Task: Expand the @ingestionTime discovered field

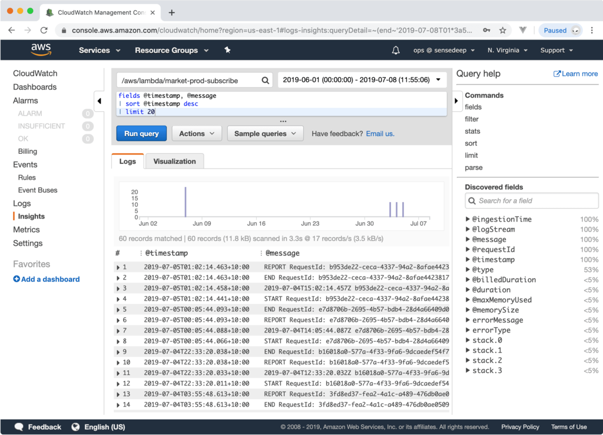Action: [x=468, y=219]
